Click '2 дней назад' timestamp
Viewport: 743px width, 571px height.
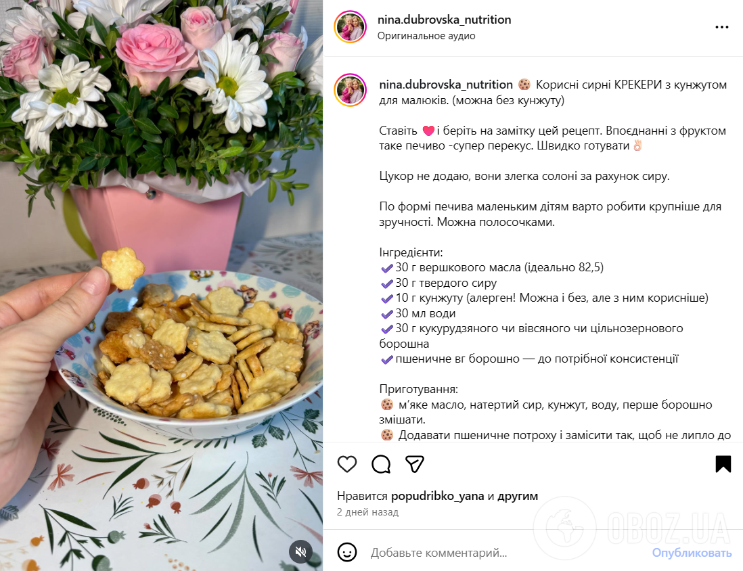tap(367, 512)
